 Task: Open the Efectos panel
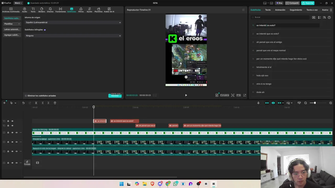click(50, 10)
